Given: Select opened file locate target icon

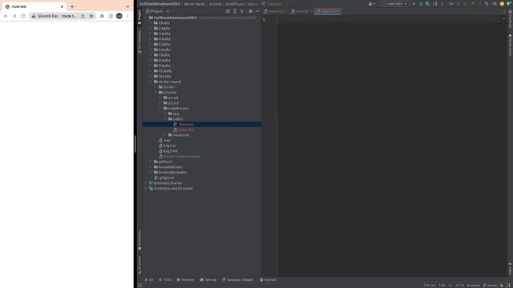Looking at the screenshot, I should [x=228, y=11].
